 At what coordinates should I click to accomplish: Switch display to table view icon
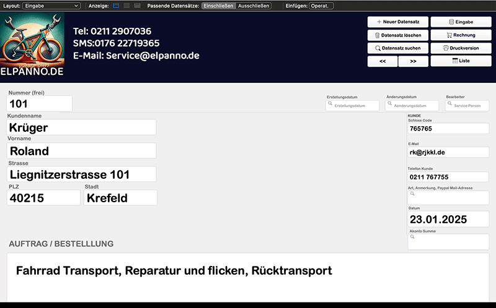point(137,6)
